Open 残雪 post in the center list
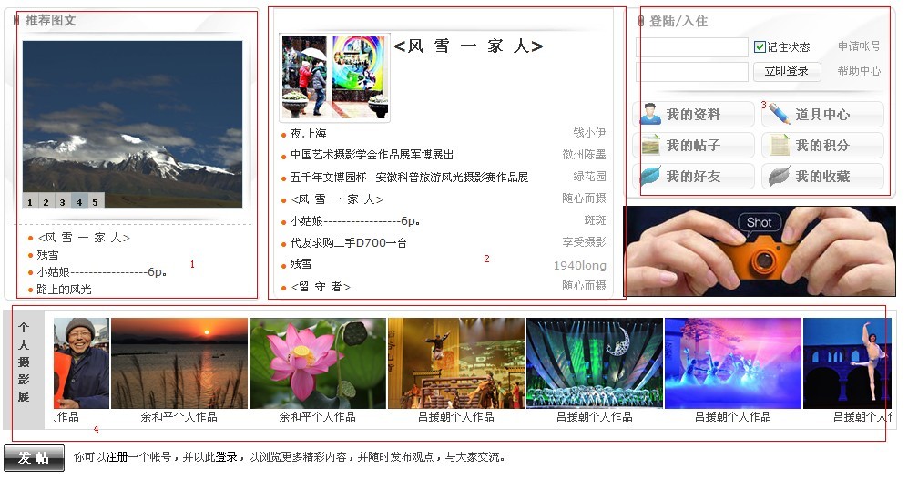 (x=301, y=264)
